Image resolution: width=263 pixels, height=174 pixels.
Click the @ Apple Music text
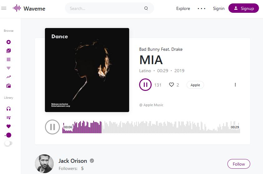tap(151, 105)
